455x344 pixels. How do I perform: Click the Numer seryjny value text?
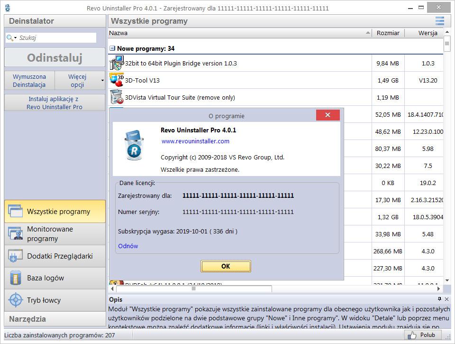pos(238,212)
